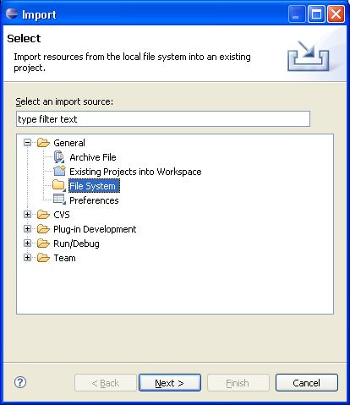The height and width of the screenshot is (405, 350).
Task: Select Archive File import source
Action: (x=93, y=157)
